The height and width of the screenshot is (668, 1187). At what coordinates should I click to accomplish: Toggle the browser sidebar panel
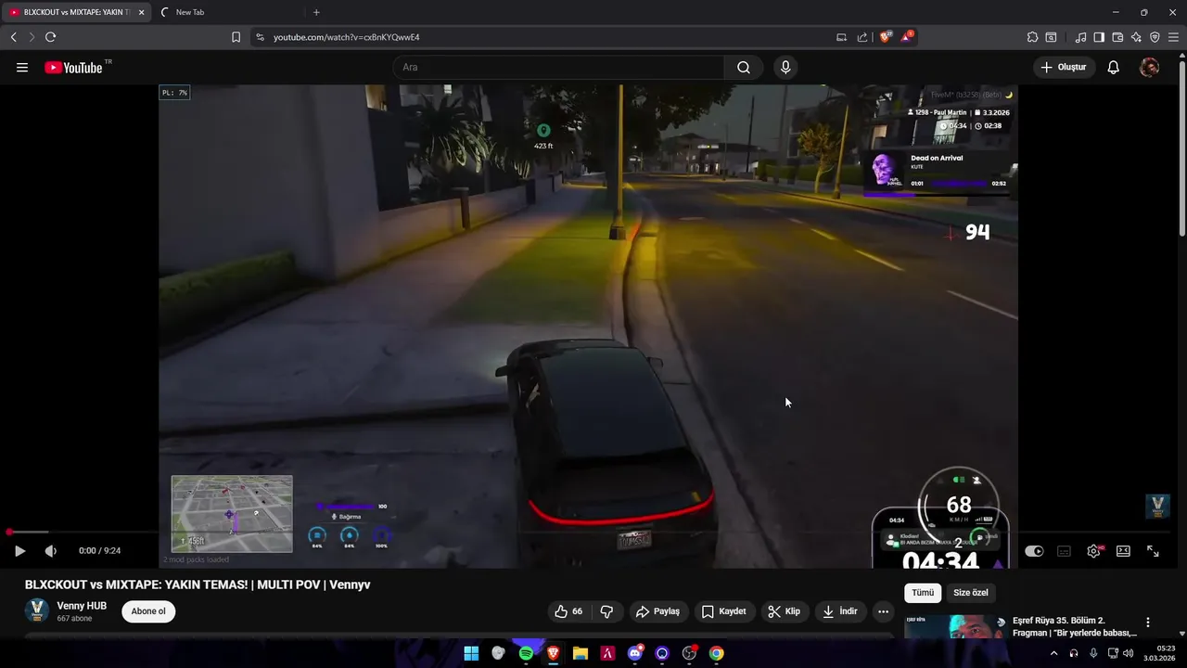point(1099,37)
